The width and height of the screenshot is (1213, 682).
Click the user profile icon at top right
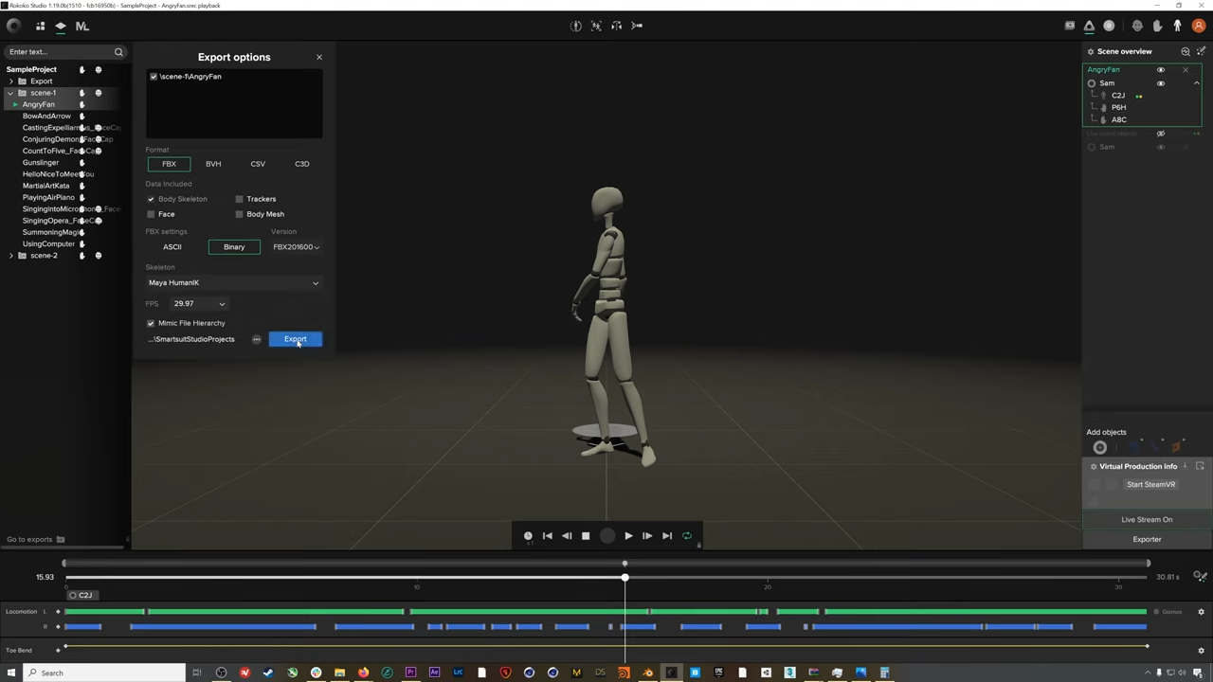pyautogui.click(x=1199, y=26)
